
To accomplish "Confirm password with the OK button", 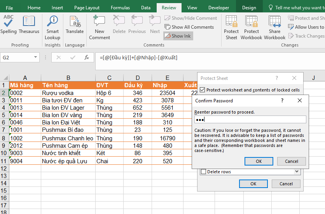I will pyautogui.click(x=259, y=161).
